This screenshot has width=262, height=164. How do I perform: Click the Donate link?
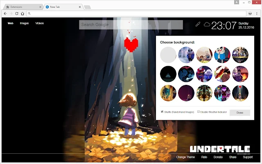[x=218, y=157]
